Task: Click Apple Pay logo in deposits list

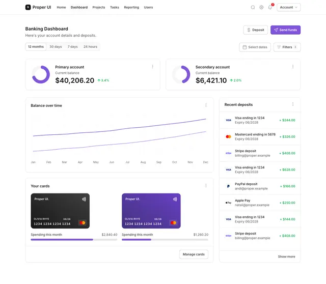Action: coord(228,203)
